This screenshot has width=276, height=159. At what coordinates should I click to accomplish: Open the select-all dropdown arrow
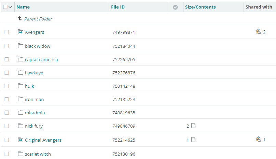point(10,7)
